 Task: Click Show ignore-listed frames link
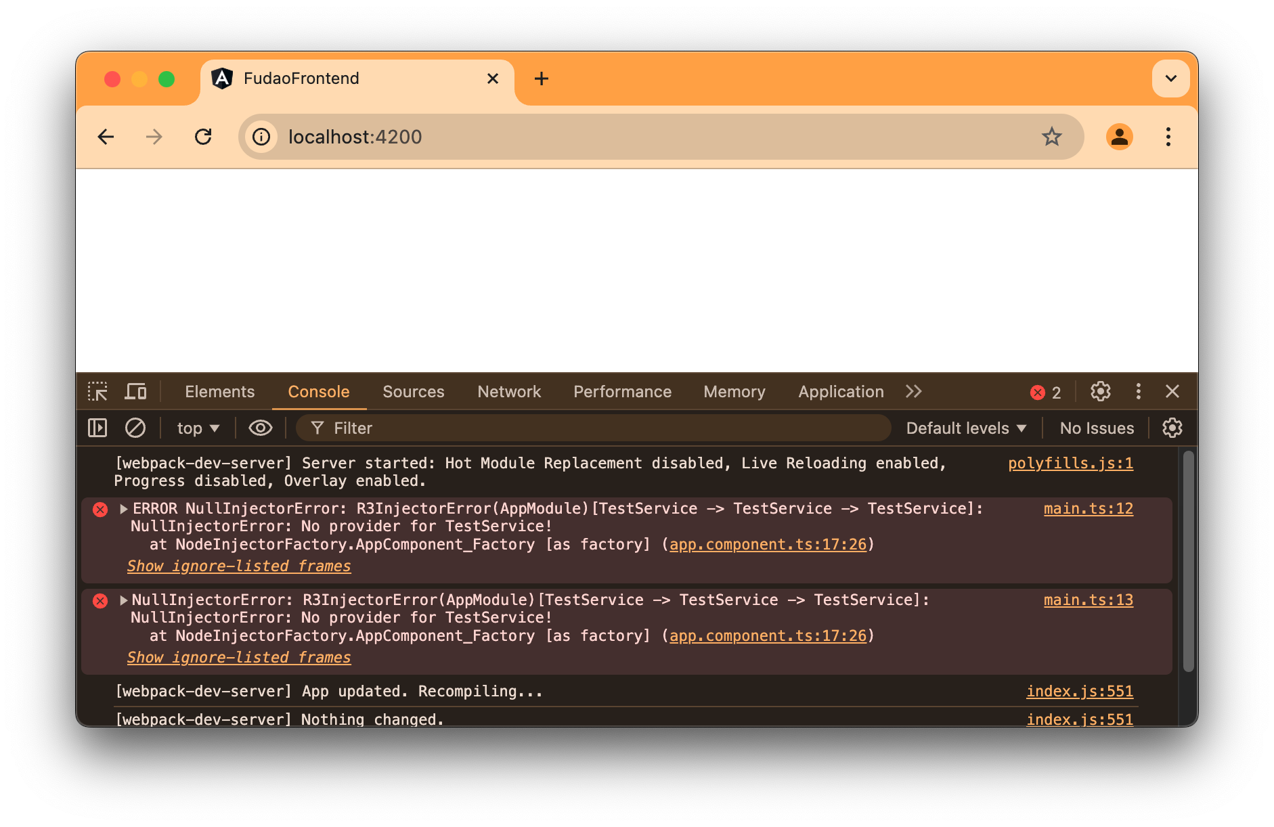pyautogui.click(x=238, y=566)
